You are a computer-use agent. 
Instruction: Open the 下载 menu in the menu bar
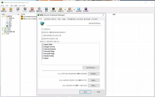point(11,6)
